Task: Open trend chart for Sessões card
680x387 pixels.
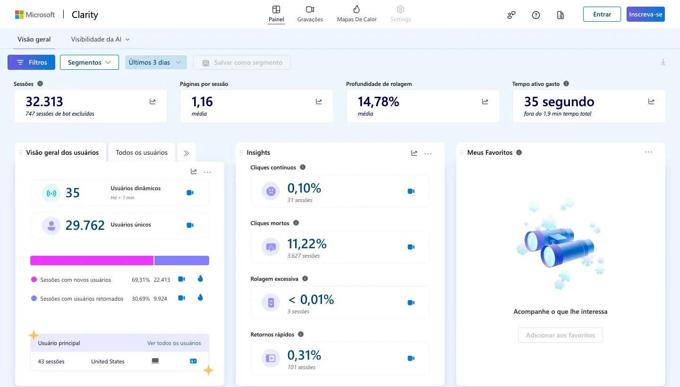Action: pos(153,101)
